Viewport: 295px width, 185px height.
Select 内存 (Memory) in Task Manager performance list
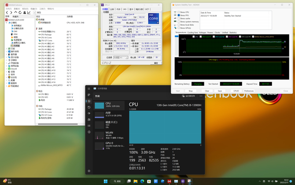click(x=109, y=114)
